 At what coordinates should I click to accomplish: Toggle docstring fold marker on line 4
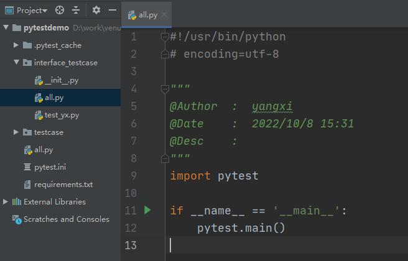[x=165, y=89]
